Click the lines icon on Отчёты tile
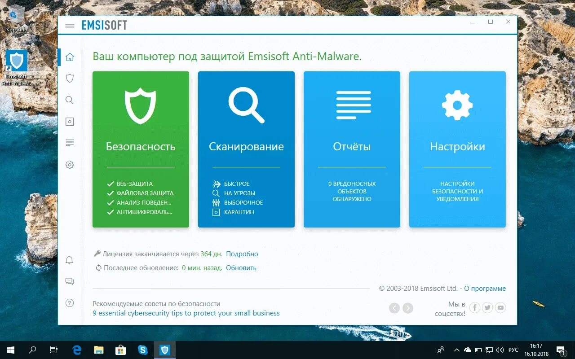 click(x=354, y=105)
